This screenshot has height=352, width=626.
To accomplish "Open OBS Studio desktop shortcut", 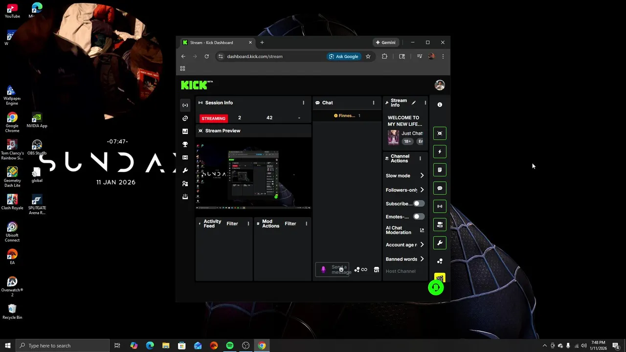I will coord(37,147).
